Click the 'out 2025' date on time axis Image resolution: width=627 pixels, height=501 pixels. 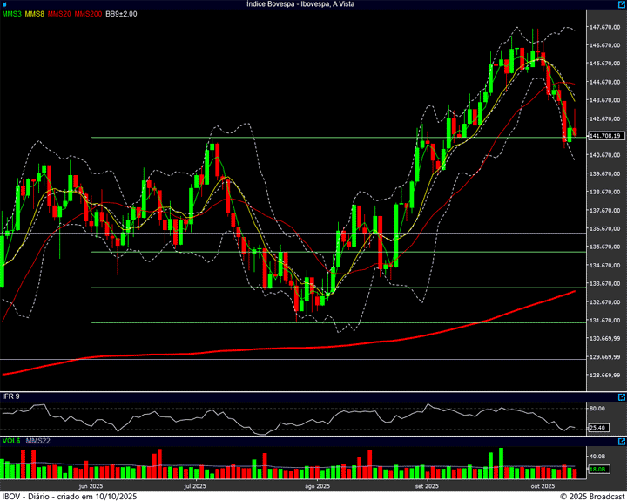(543, 486)
